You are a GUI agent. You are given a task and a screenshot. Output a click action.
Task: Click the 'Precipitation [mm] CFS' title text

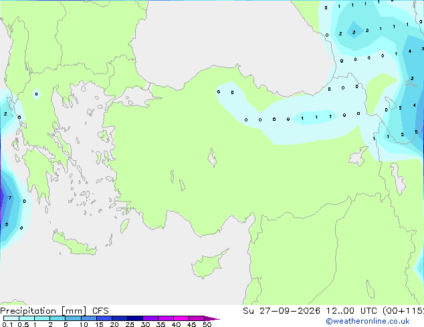(54, 311)
